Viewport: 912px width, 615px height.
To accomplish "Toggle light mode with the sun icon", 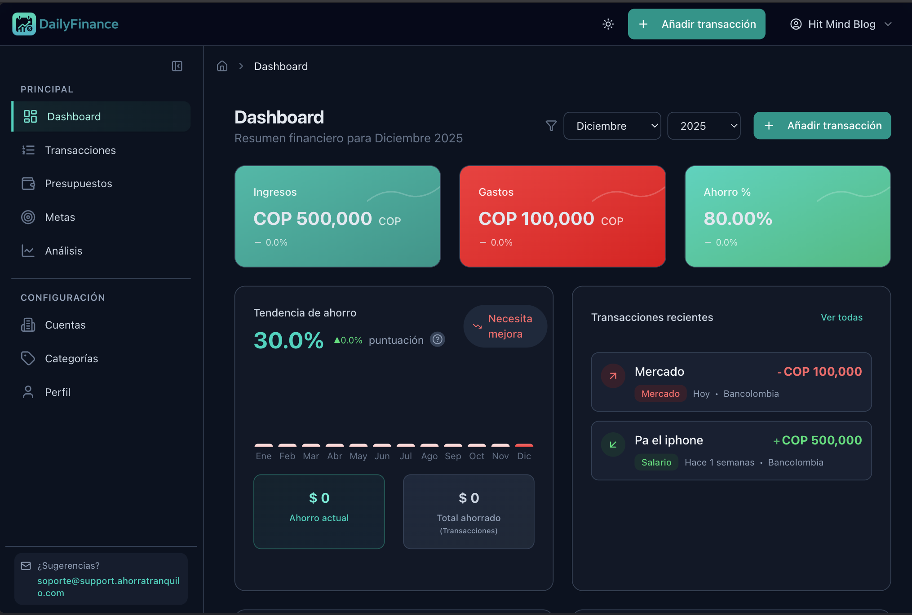I will point(608,24).
